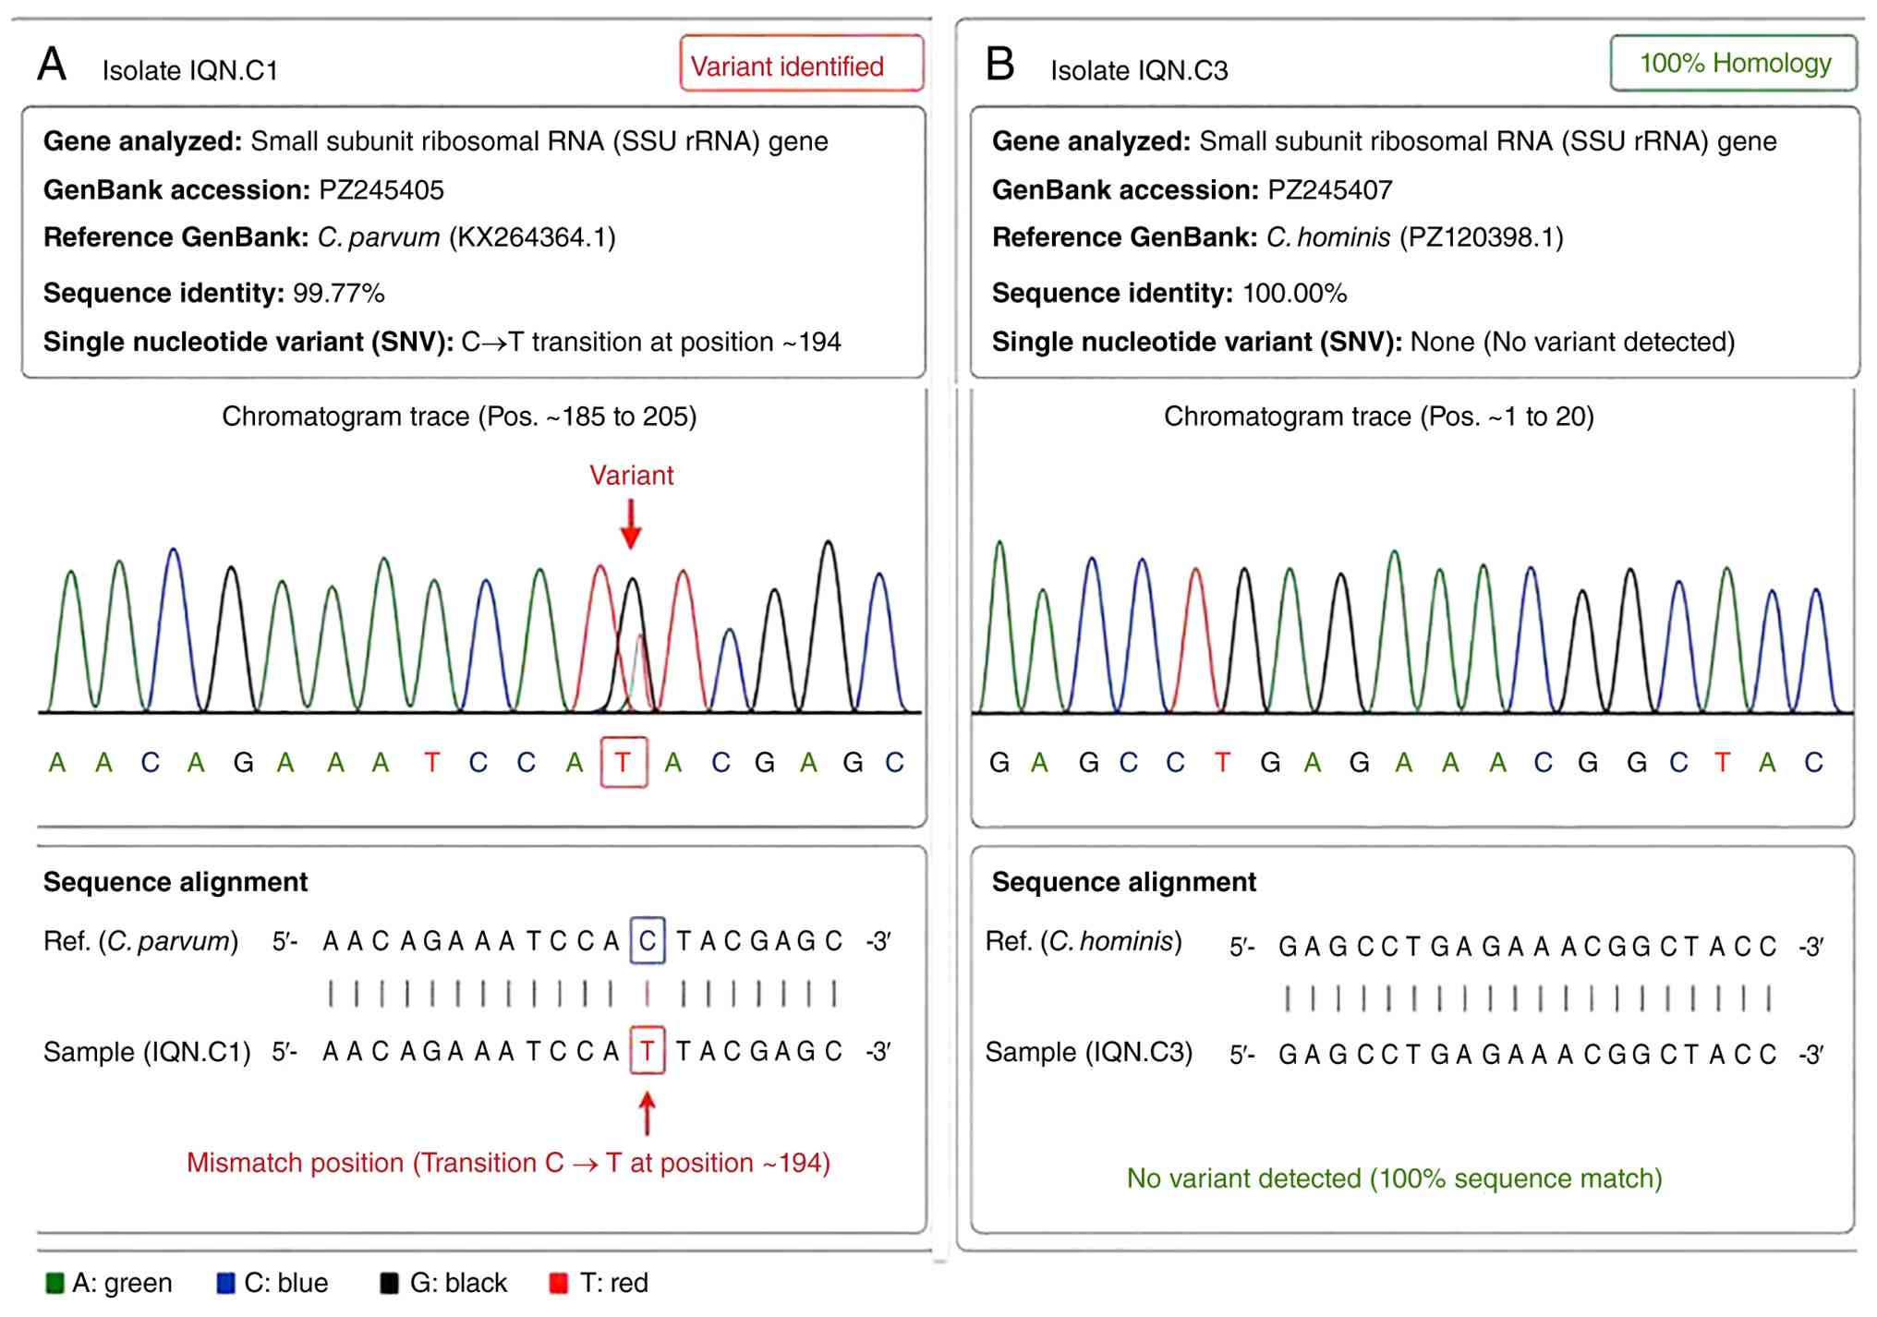Select the sequence identity value "100.00%"

tap(1295, 294)
